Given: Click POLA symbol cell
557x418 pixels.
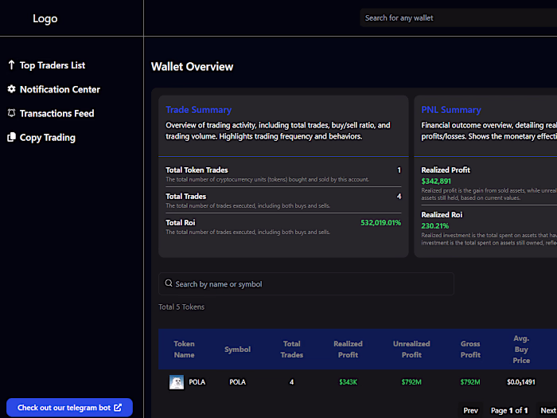Looking at the screenshot, I should coord(238,382).
